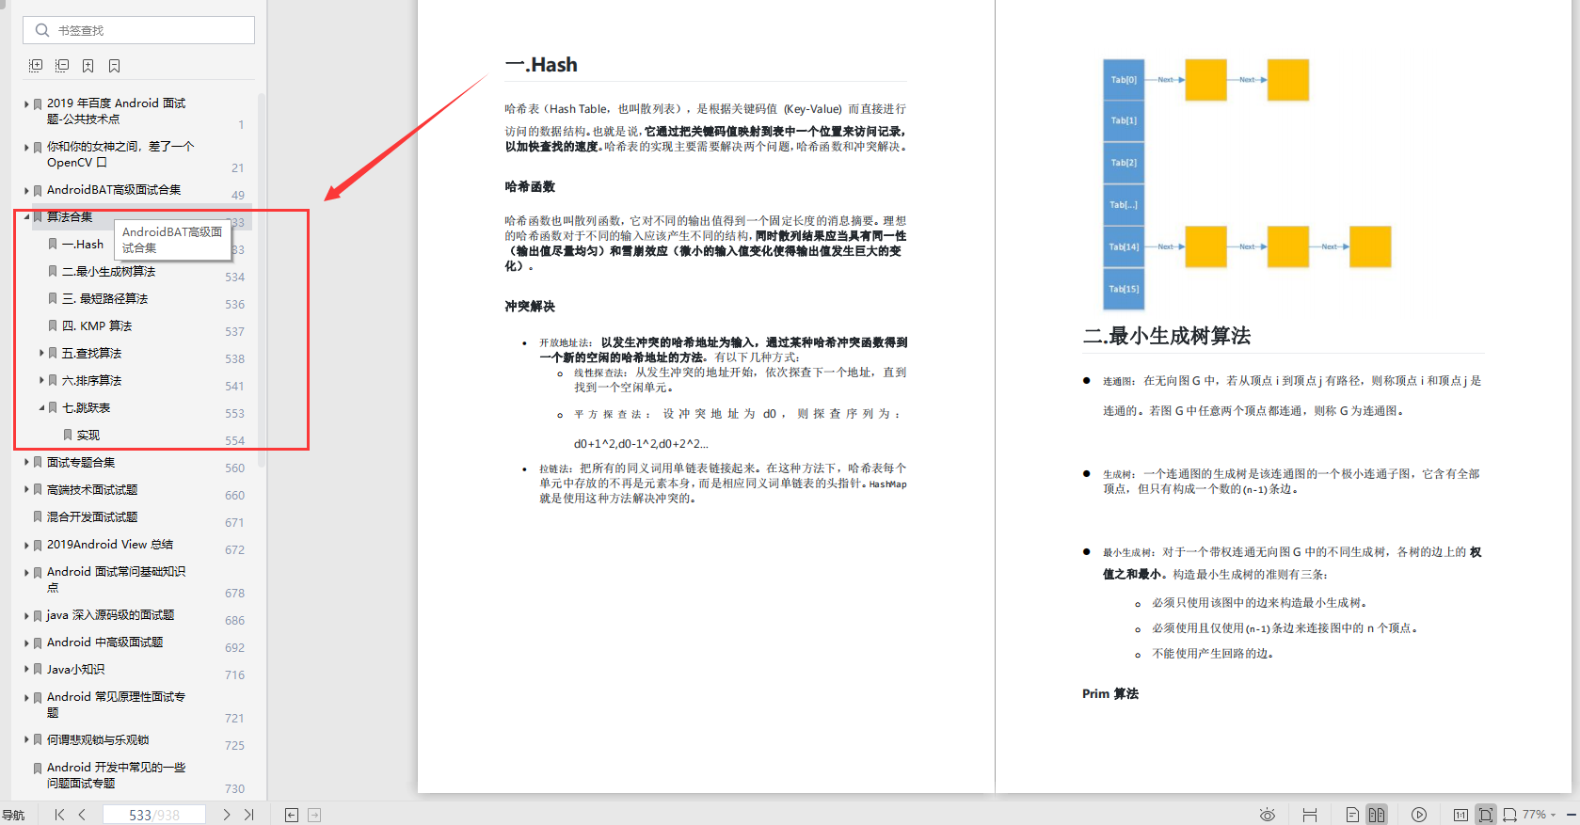
Task: Start the slideshow play icon
Action: [x=1419, y=815]
